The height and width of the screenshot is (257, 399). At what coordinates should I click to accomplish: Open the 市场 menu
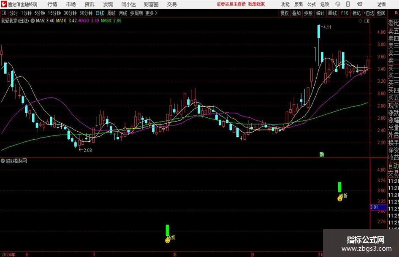pos(71,4)
